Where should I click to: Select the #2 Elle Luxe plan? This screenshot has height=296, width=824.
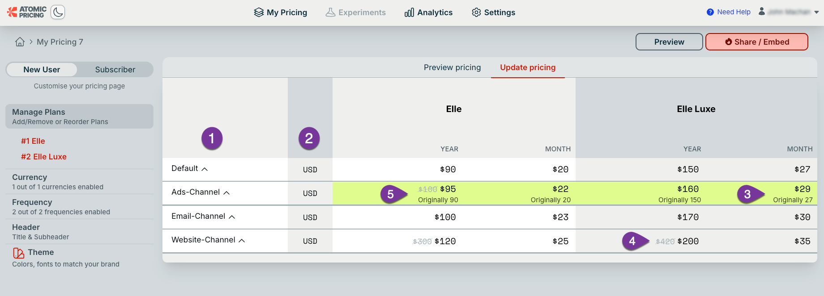point(44,157)
